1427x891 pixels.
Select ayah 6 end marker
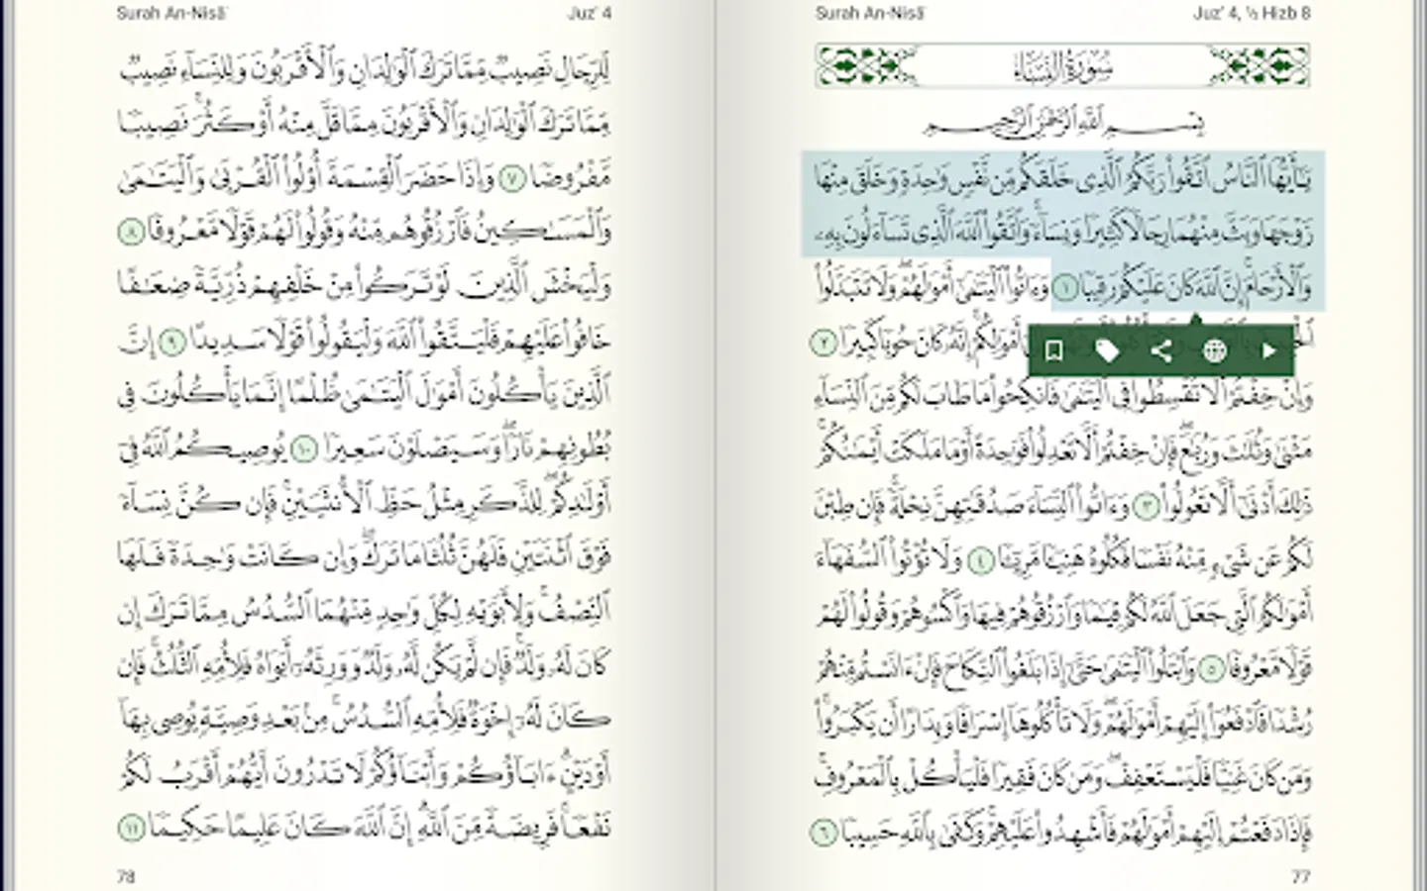(824, 832)
